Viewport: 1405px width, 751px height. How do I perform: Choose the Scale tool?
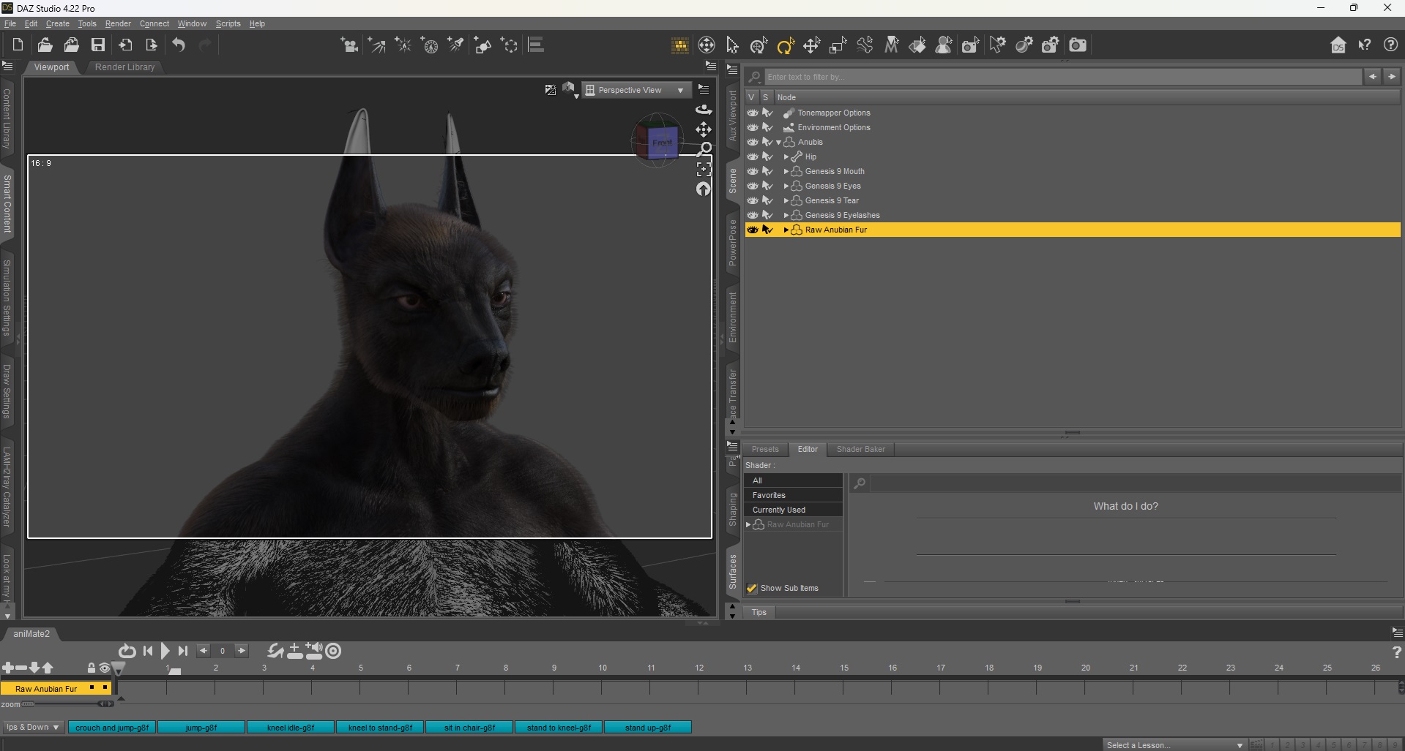[838, 45]
